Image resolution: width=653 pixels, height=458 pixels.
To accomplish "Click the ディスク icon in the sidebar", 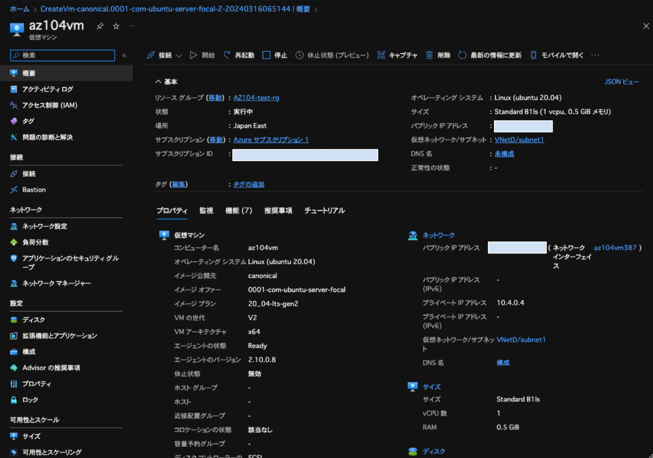I will tap(14, 320).
